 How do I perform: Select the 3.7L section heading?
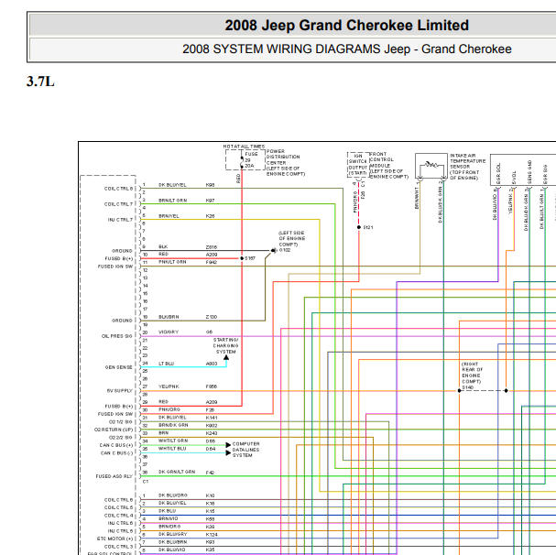pos(40,82)
